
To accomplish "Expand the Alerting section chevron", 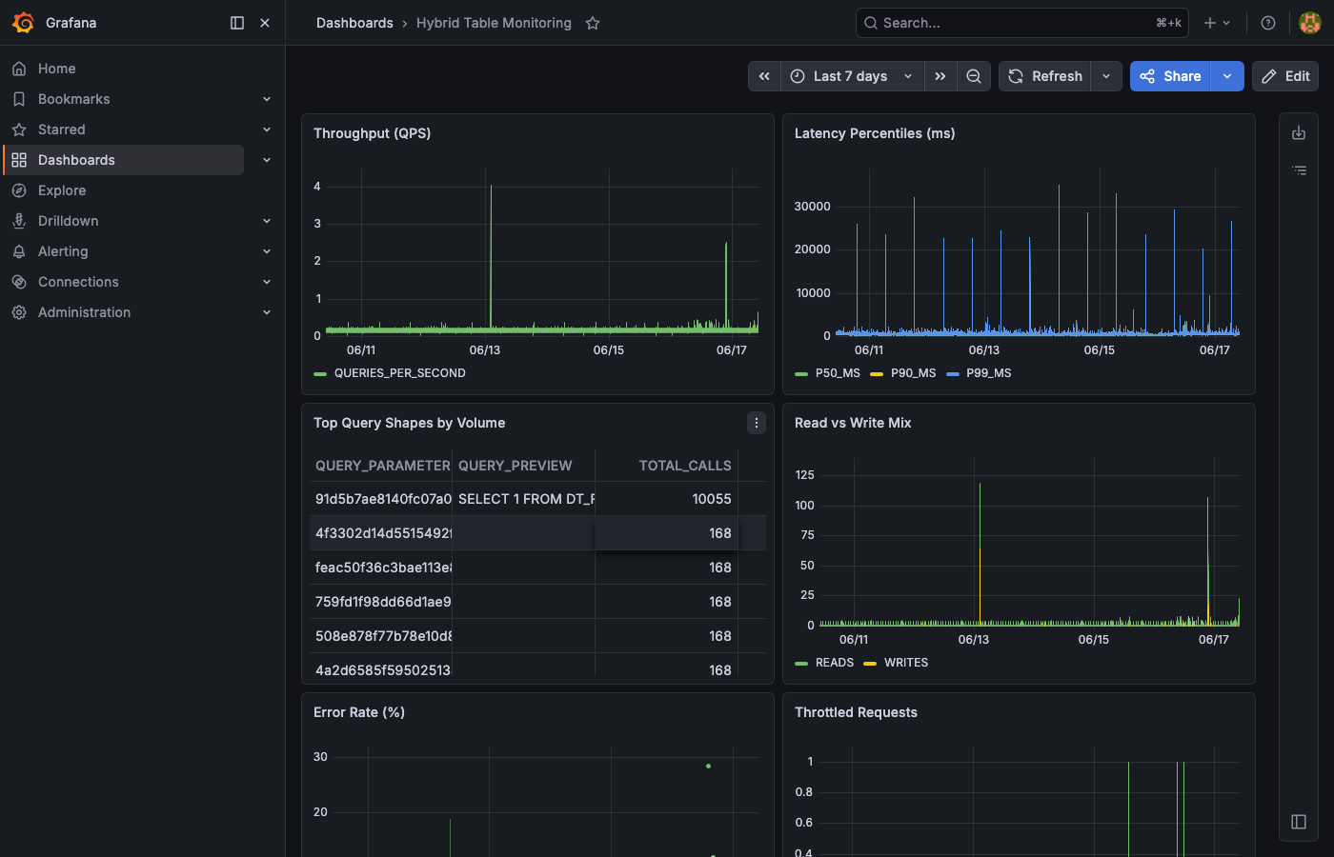I will pos(267,251).
